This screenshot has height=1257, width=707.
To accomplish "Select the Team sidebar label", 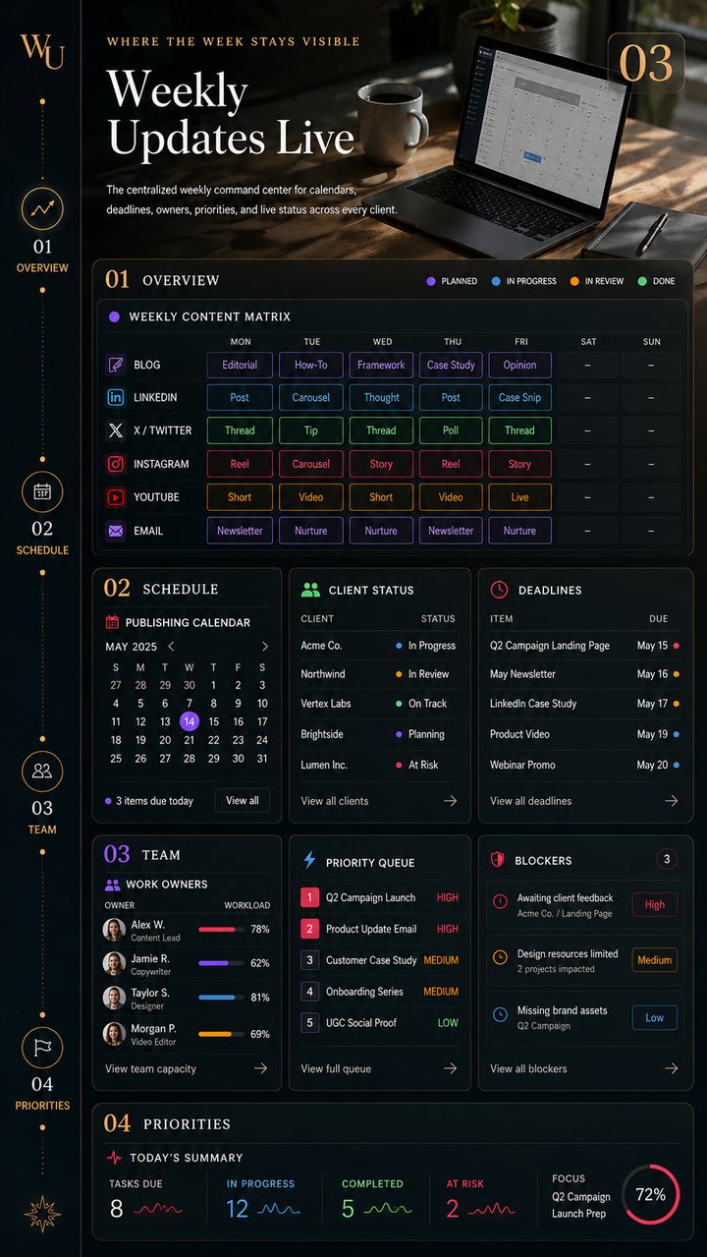I will (x=42, y=829).
